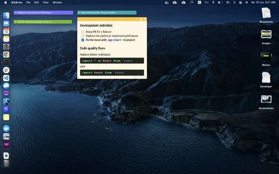Open the purple drawer app icon in dock
Screen dimensions: 279x174
tap(6, 94)
